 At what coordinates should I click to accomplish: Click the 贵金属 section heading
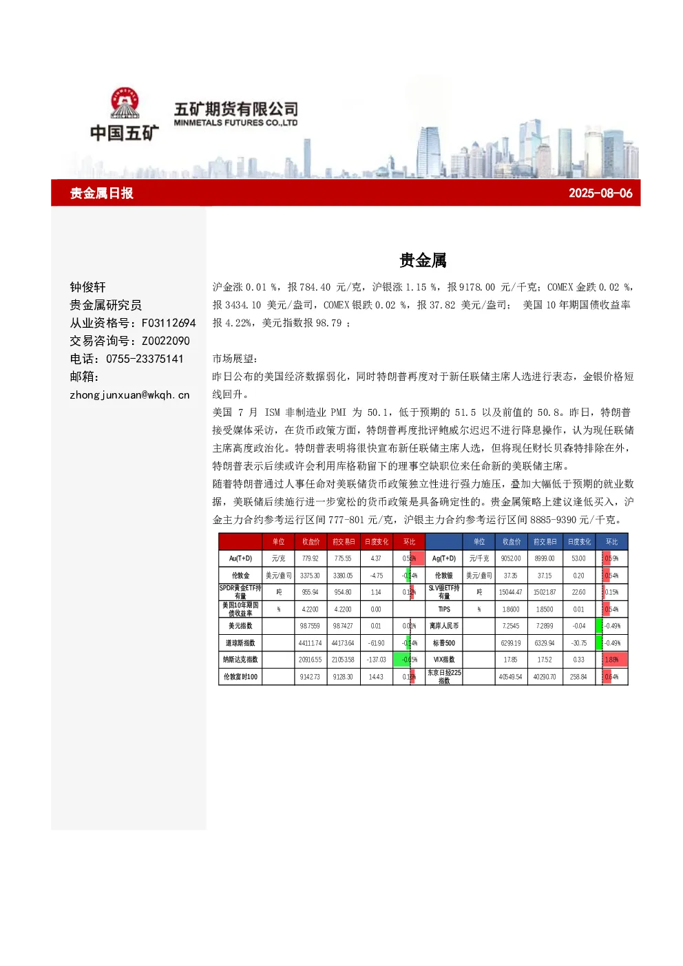pos(423,260)
